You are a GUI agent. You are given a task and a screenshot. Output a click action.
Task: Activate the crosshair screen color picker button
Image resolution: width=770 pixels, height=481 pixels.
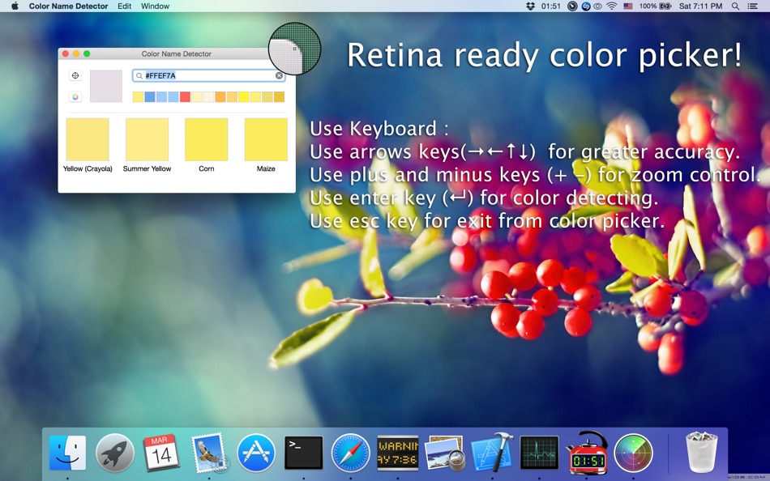pos(75,75)
